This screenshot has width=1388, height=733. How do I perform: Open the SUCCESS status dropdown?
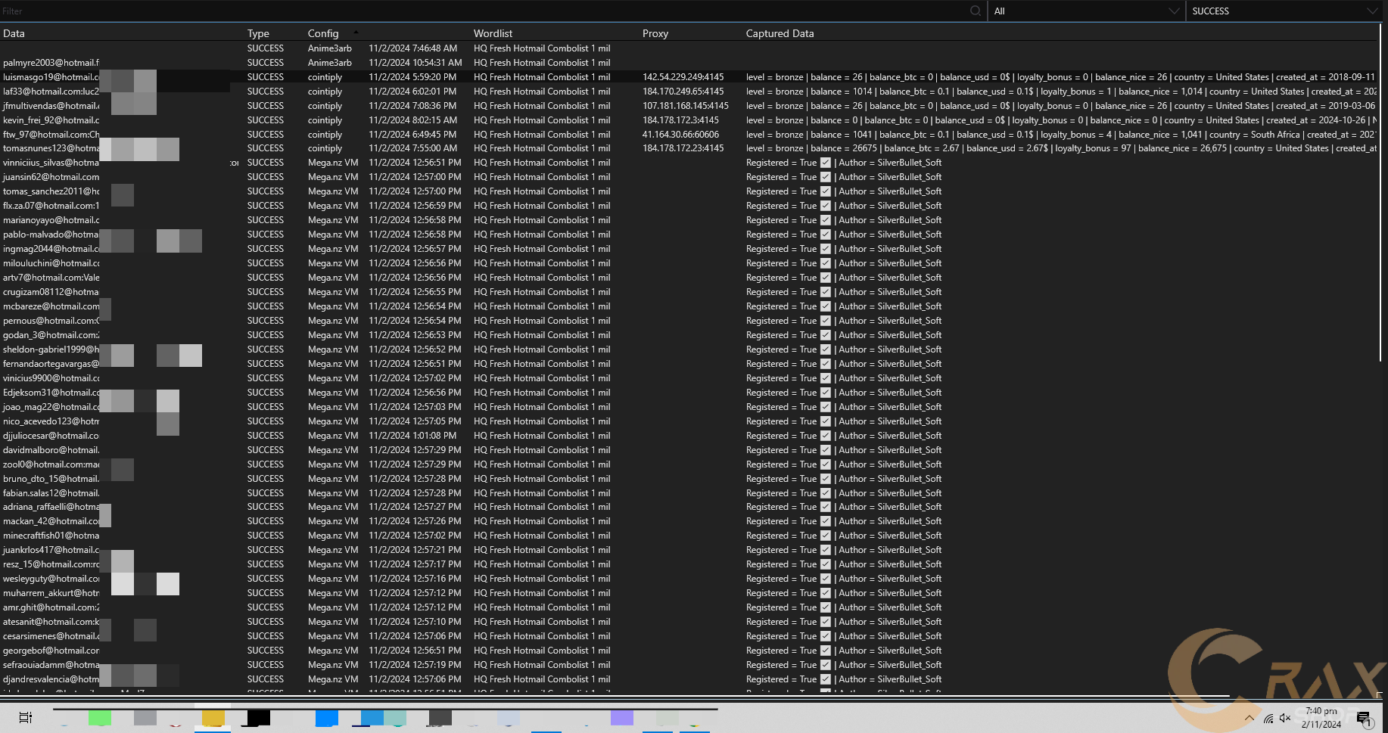point(1284,11)
